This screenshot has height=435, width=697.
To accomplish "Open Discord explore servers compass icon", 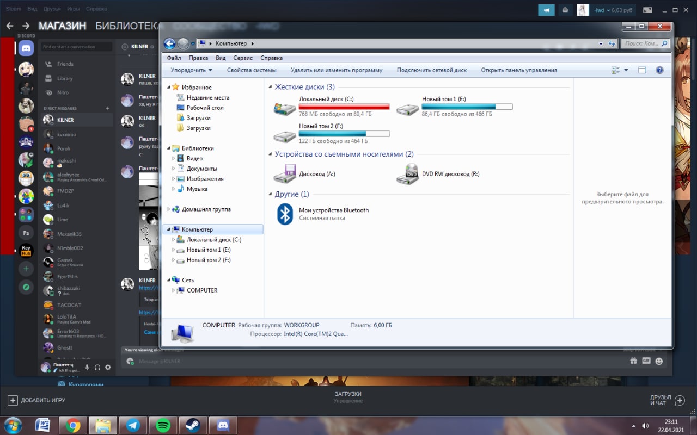I will [x=26, y=287].
